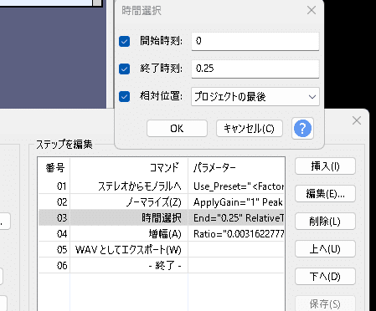The image size is (376, 311).
Task: Select step 03 時間選択 row
Action: (161, 217)
